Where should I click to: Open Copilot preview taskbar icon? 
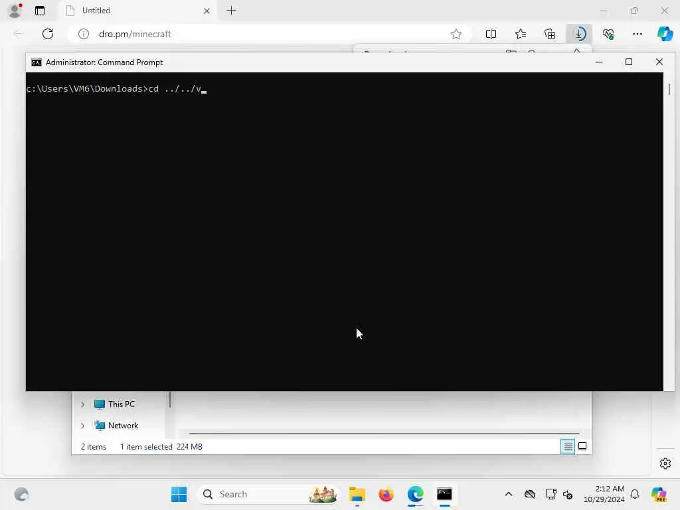tap(659, 494)
